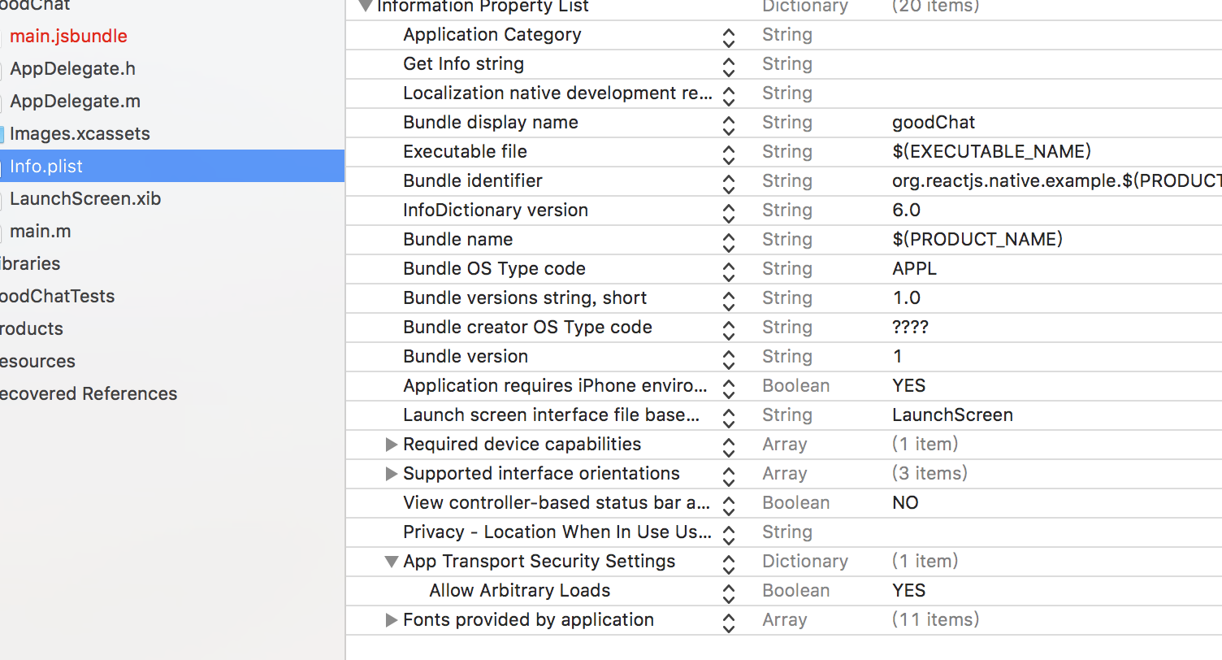This screenshot has height=660, width=1222.
Task: Click the stepper for Application Category
Action: coord(729,37)
